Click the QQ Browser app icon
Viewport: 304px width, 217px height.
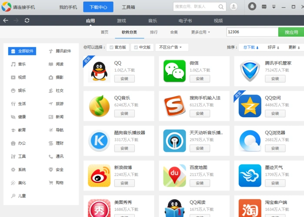click(x=250, y=141)
